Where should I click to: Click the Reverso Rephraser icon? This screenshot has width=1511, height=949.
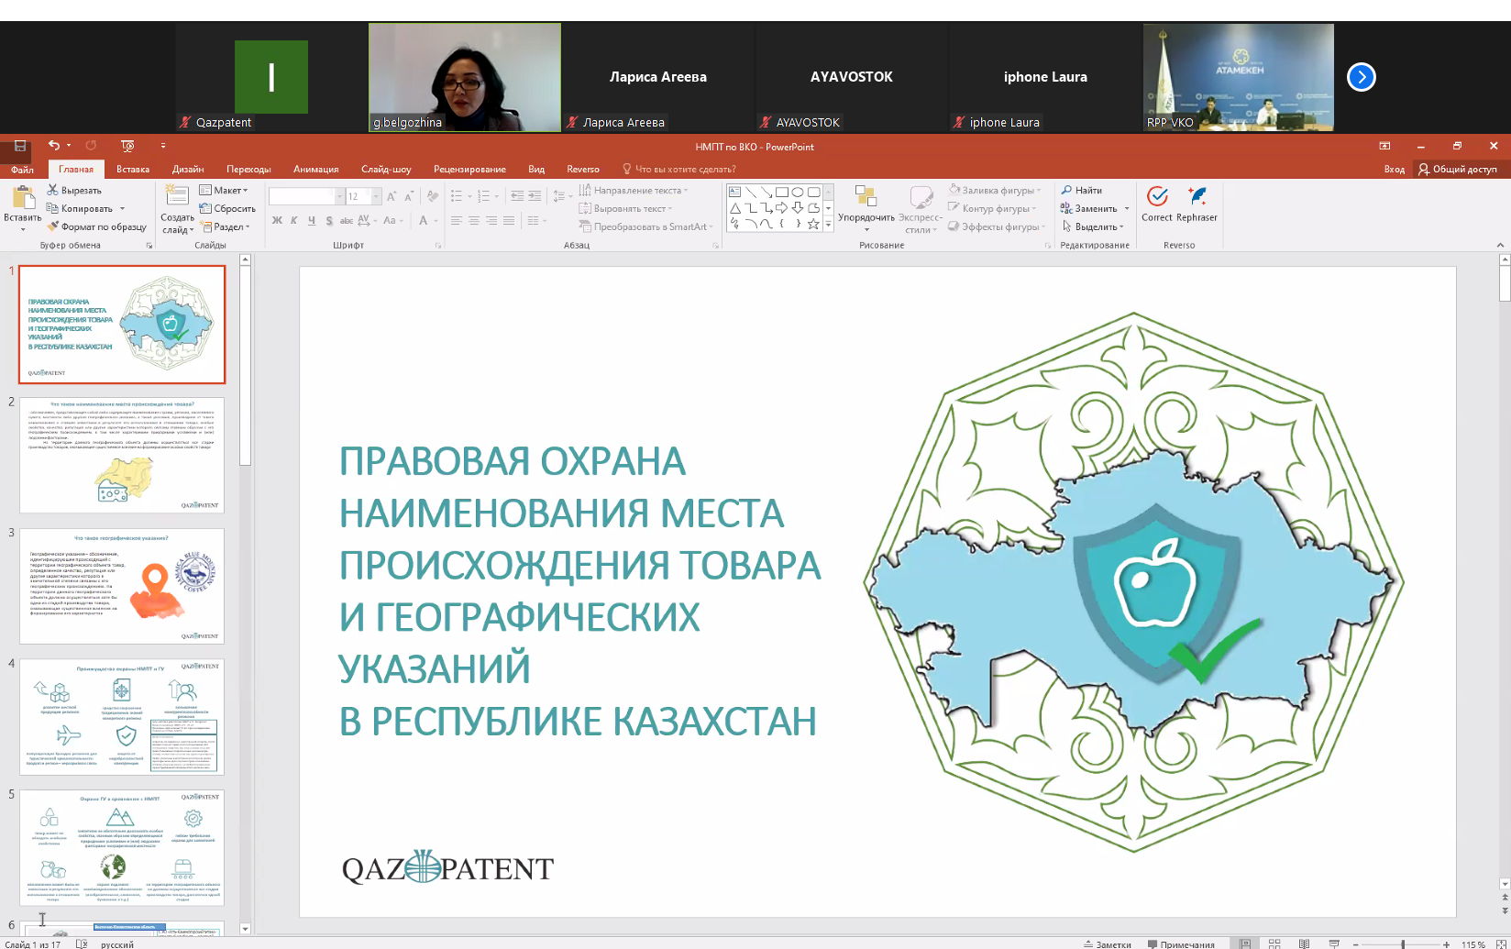click(1197, 197)
